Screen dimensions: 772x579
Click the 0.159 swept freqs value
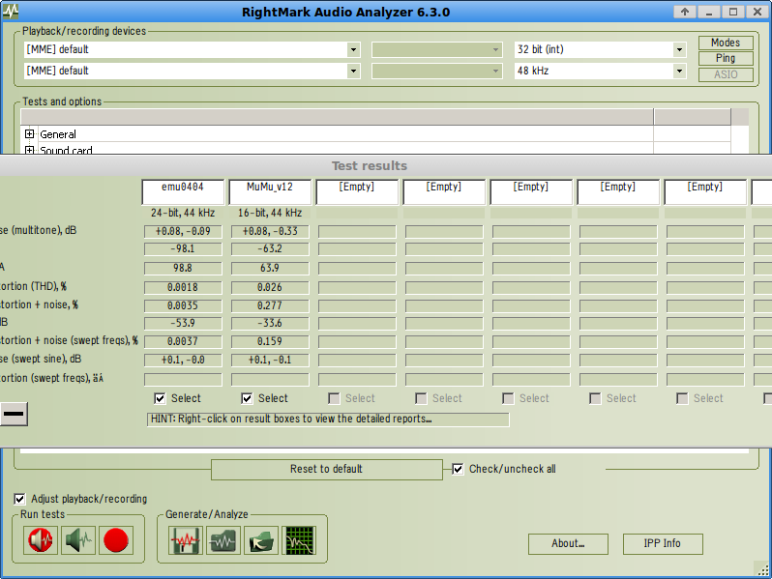[x=270, y=342]
